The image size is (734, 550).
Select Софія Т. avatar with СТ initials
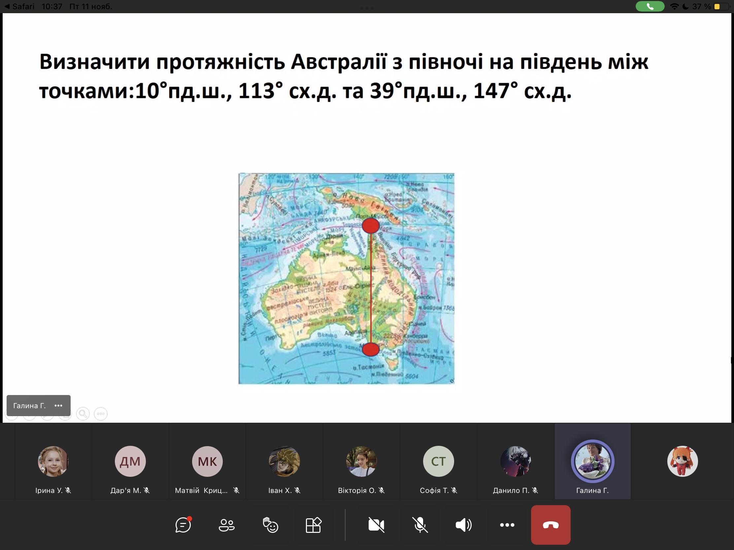(x=438, y=461)
